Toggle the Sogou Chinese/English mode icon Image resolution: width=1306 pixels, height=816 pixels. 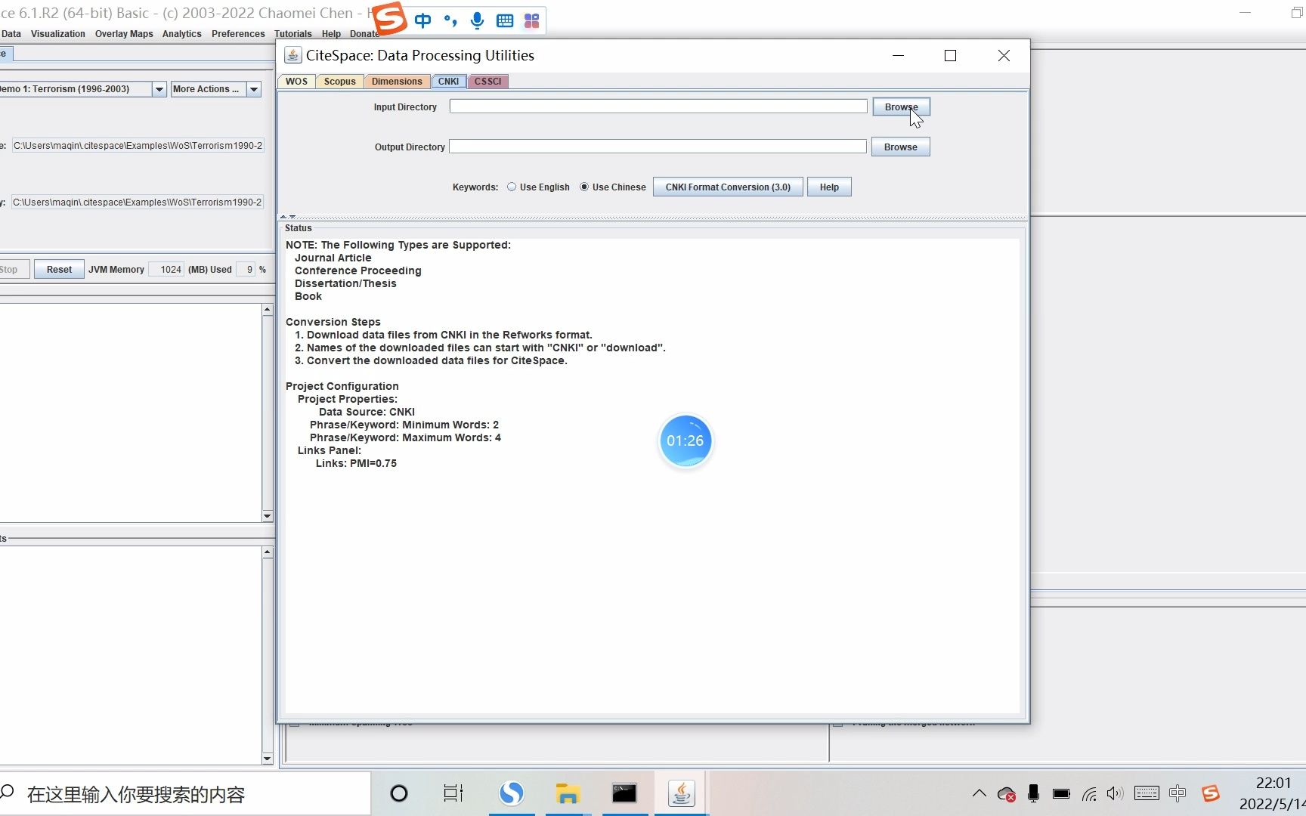point(422,20)
